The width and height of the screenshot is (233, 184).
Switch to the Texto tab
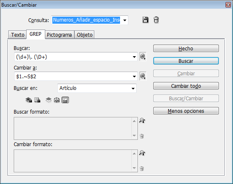pos(18,35)
